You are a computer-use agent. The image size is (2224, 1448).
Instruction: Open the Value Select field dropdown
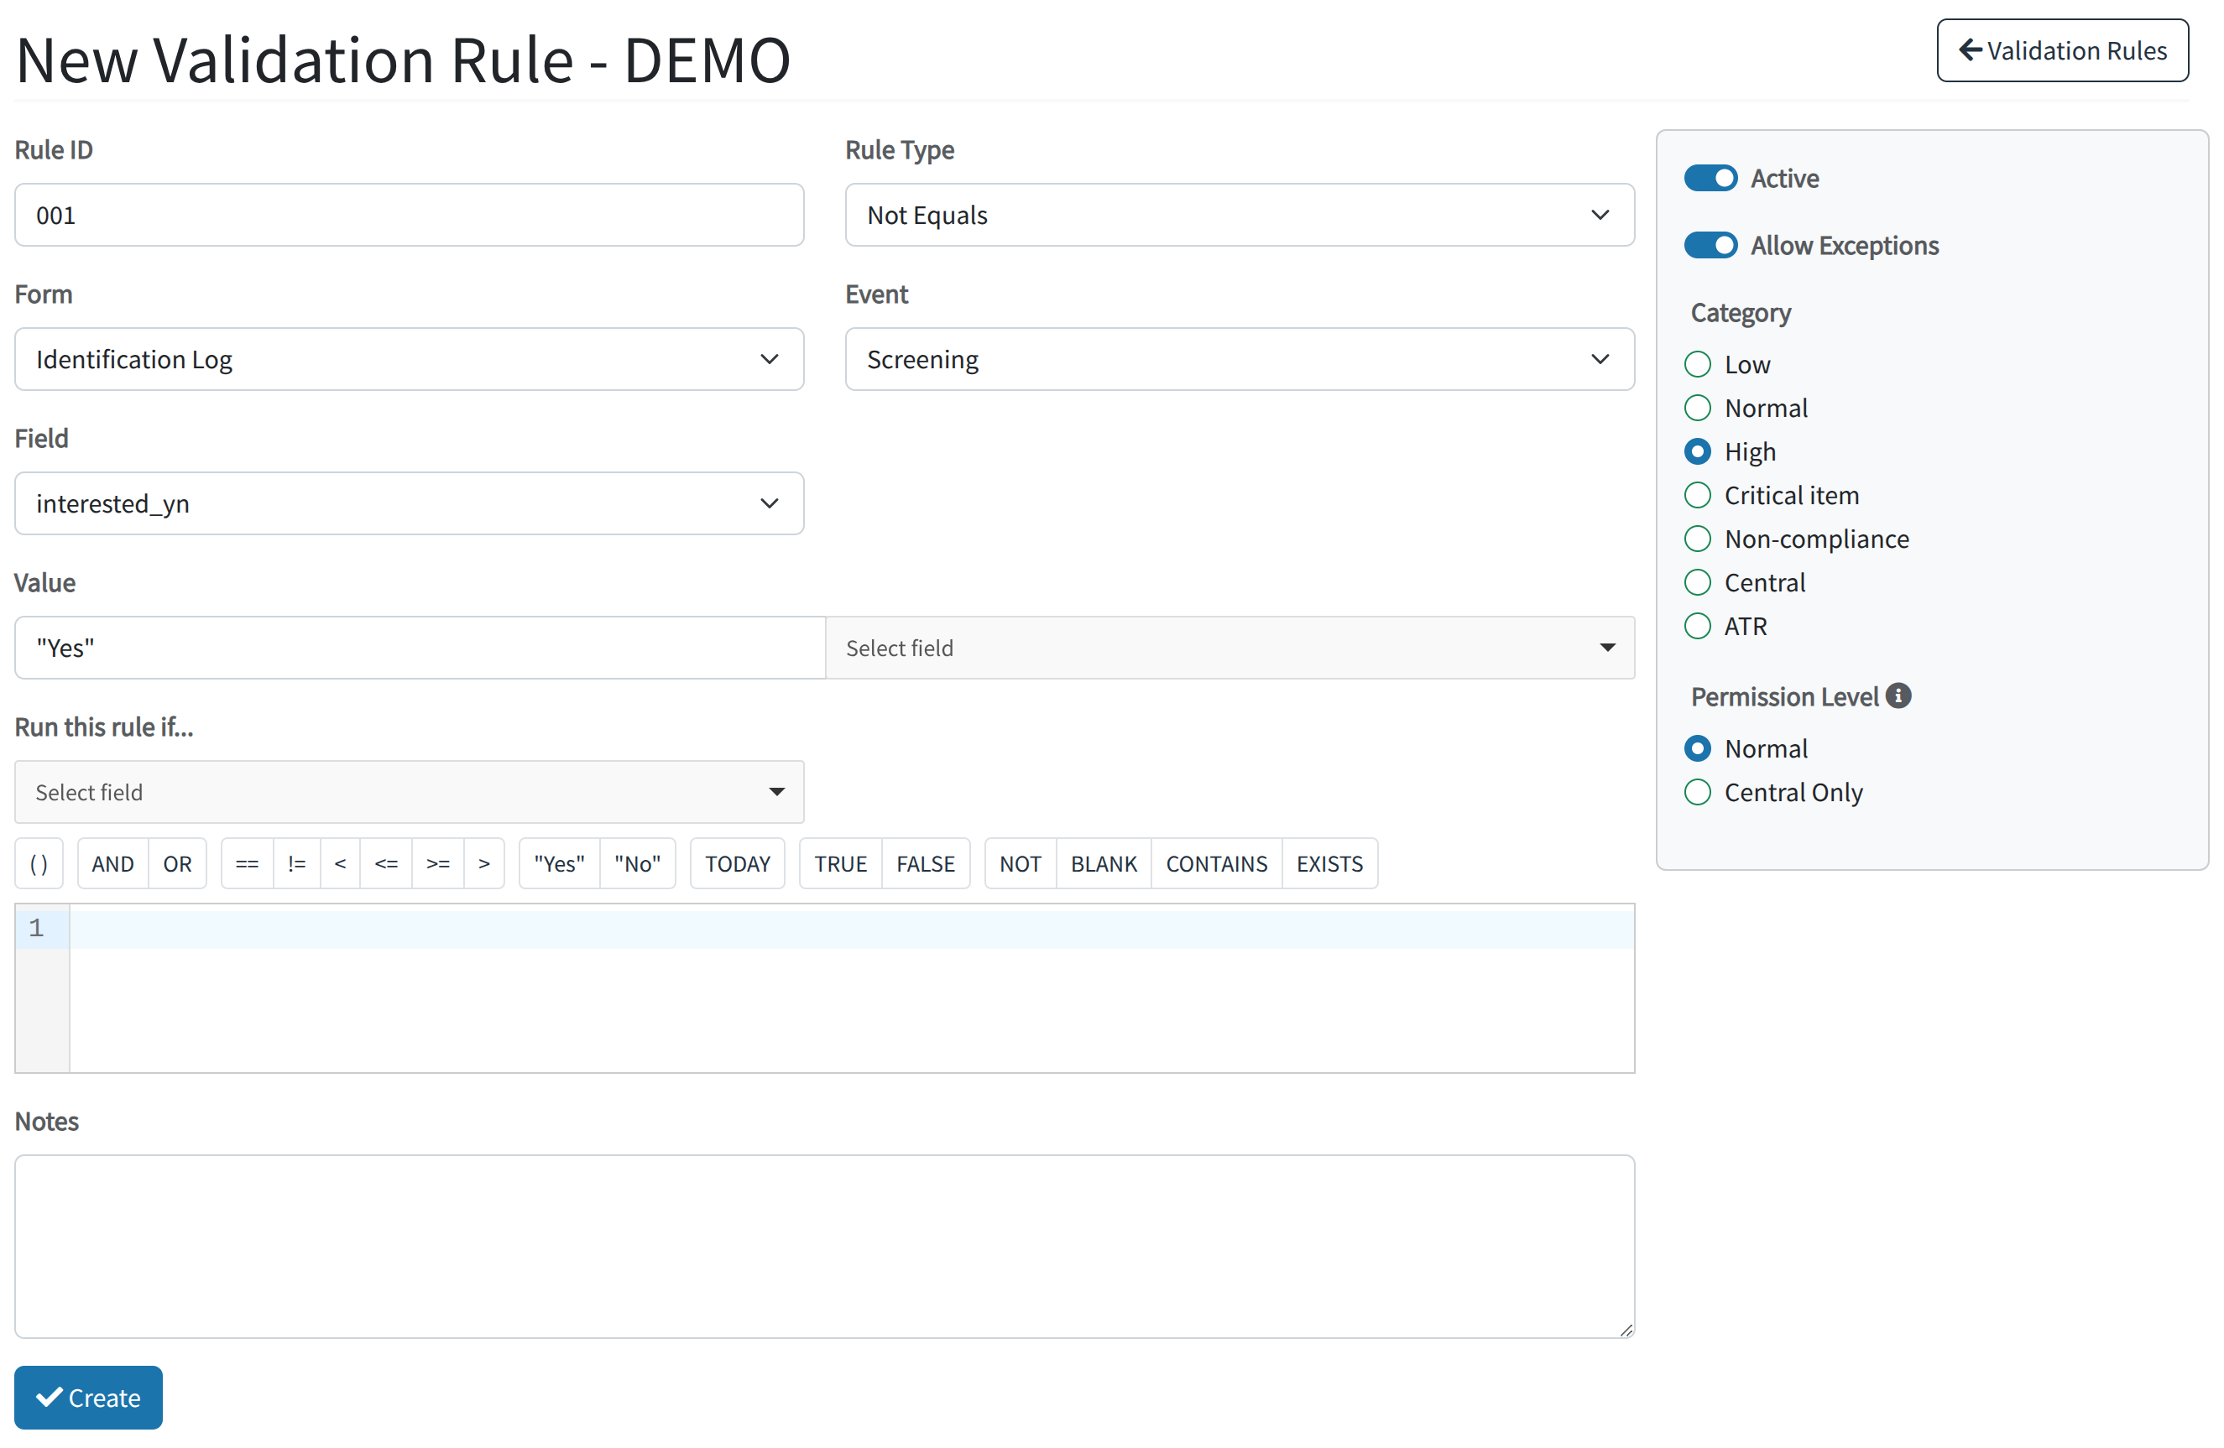coord(1229,648)
